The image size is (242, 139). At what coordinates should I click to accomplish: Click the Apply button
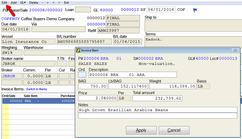tap(141, 130)
